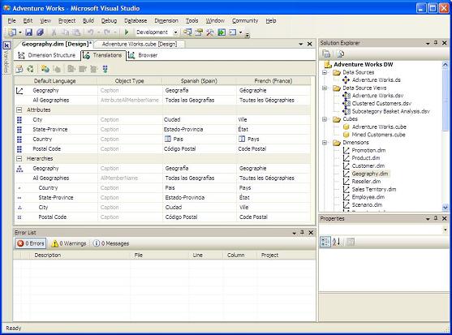Click the Save All toolbar icon
Screen dimensions: 452x335
coord(40,32)
